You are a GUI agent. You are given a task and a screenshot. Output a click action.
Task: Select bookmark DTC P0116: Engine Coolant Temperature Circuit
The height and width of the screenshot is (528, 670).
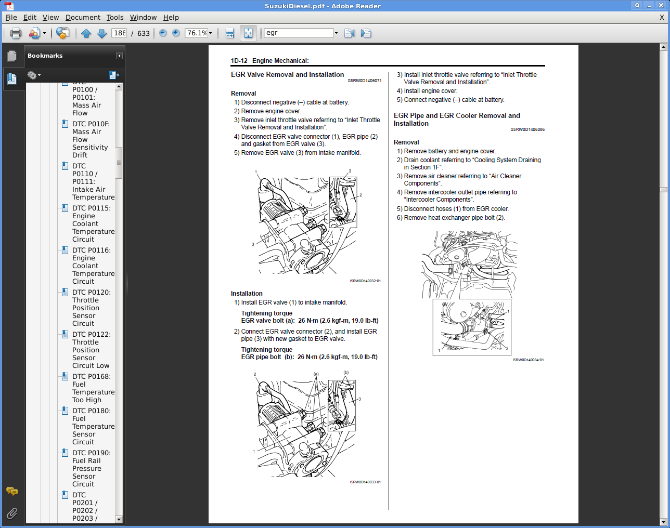(x=93, y=266)
